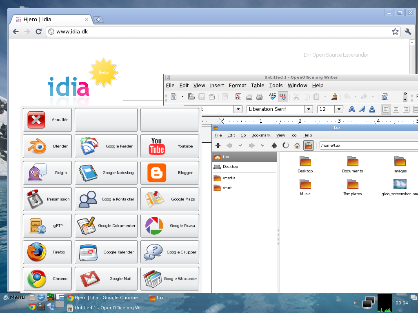Export the Writer document as PDF
418x313 pixels.
(238, 97)
